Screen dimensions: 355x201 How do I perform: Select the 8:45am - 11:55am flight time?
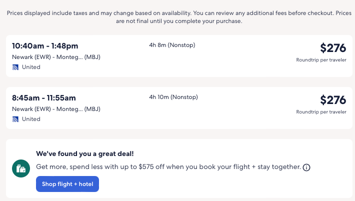[44, 98]
